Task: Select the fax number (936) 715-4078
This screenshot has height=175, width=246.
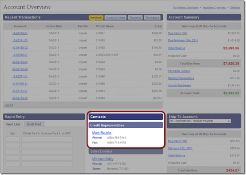Action: 116,143
